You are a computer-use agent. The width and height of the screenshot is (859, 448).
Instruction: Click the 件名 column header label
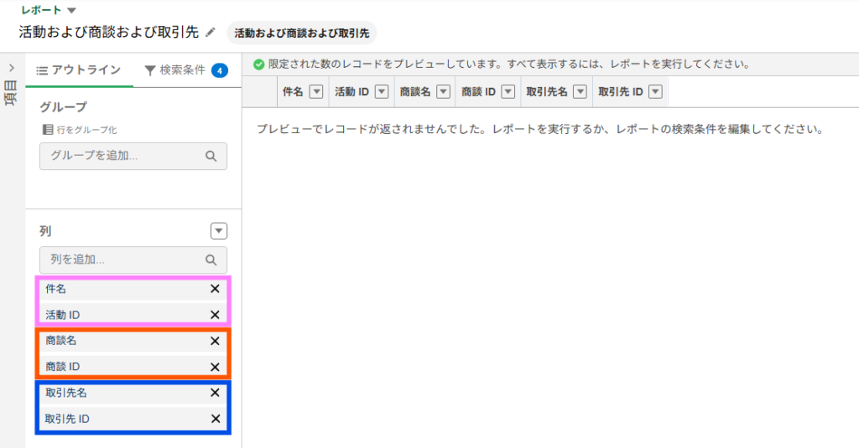(293, 92)
